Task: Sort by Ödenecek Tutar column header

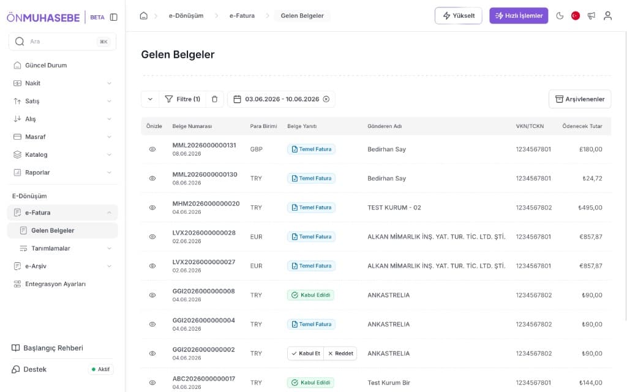Action: [x=582, y=126]
